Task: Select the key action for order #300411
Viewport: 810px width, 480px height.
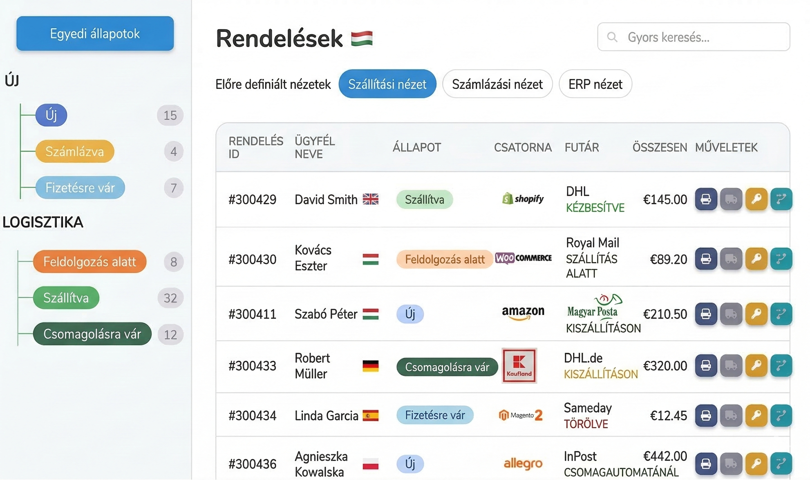Action: pos(756,314)
